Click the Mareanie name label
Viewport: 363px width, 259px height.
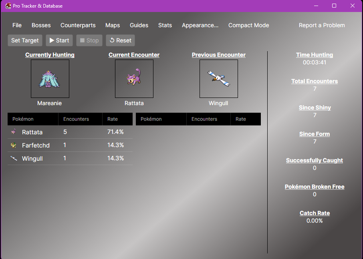tap(50, 103)
